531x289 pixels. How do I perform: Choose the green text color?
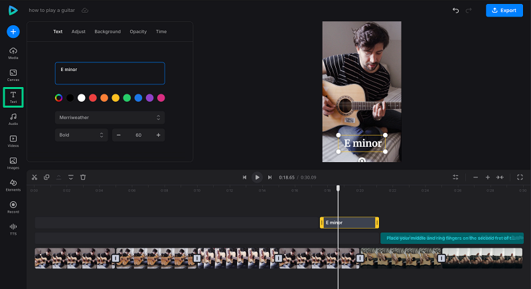[x=127, y=98]
